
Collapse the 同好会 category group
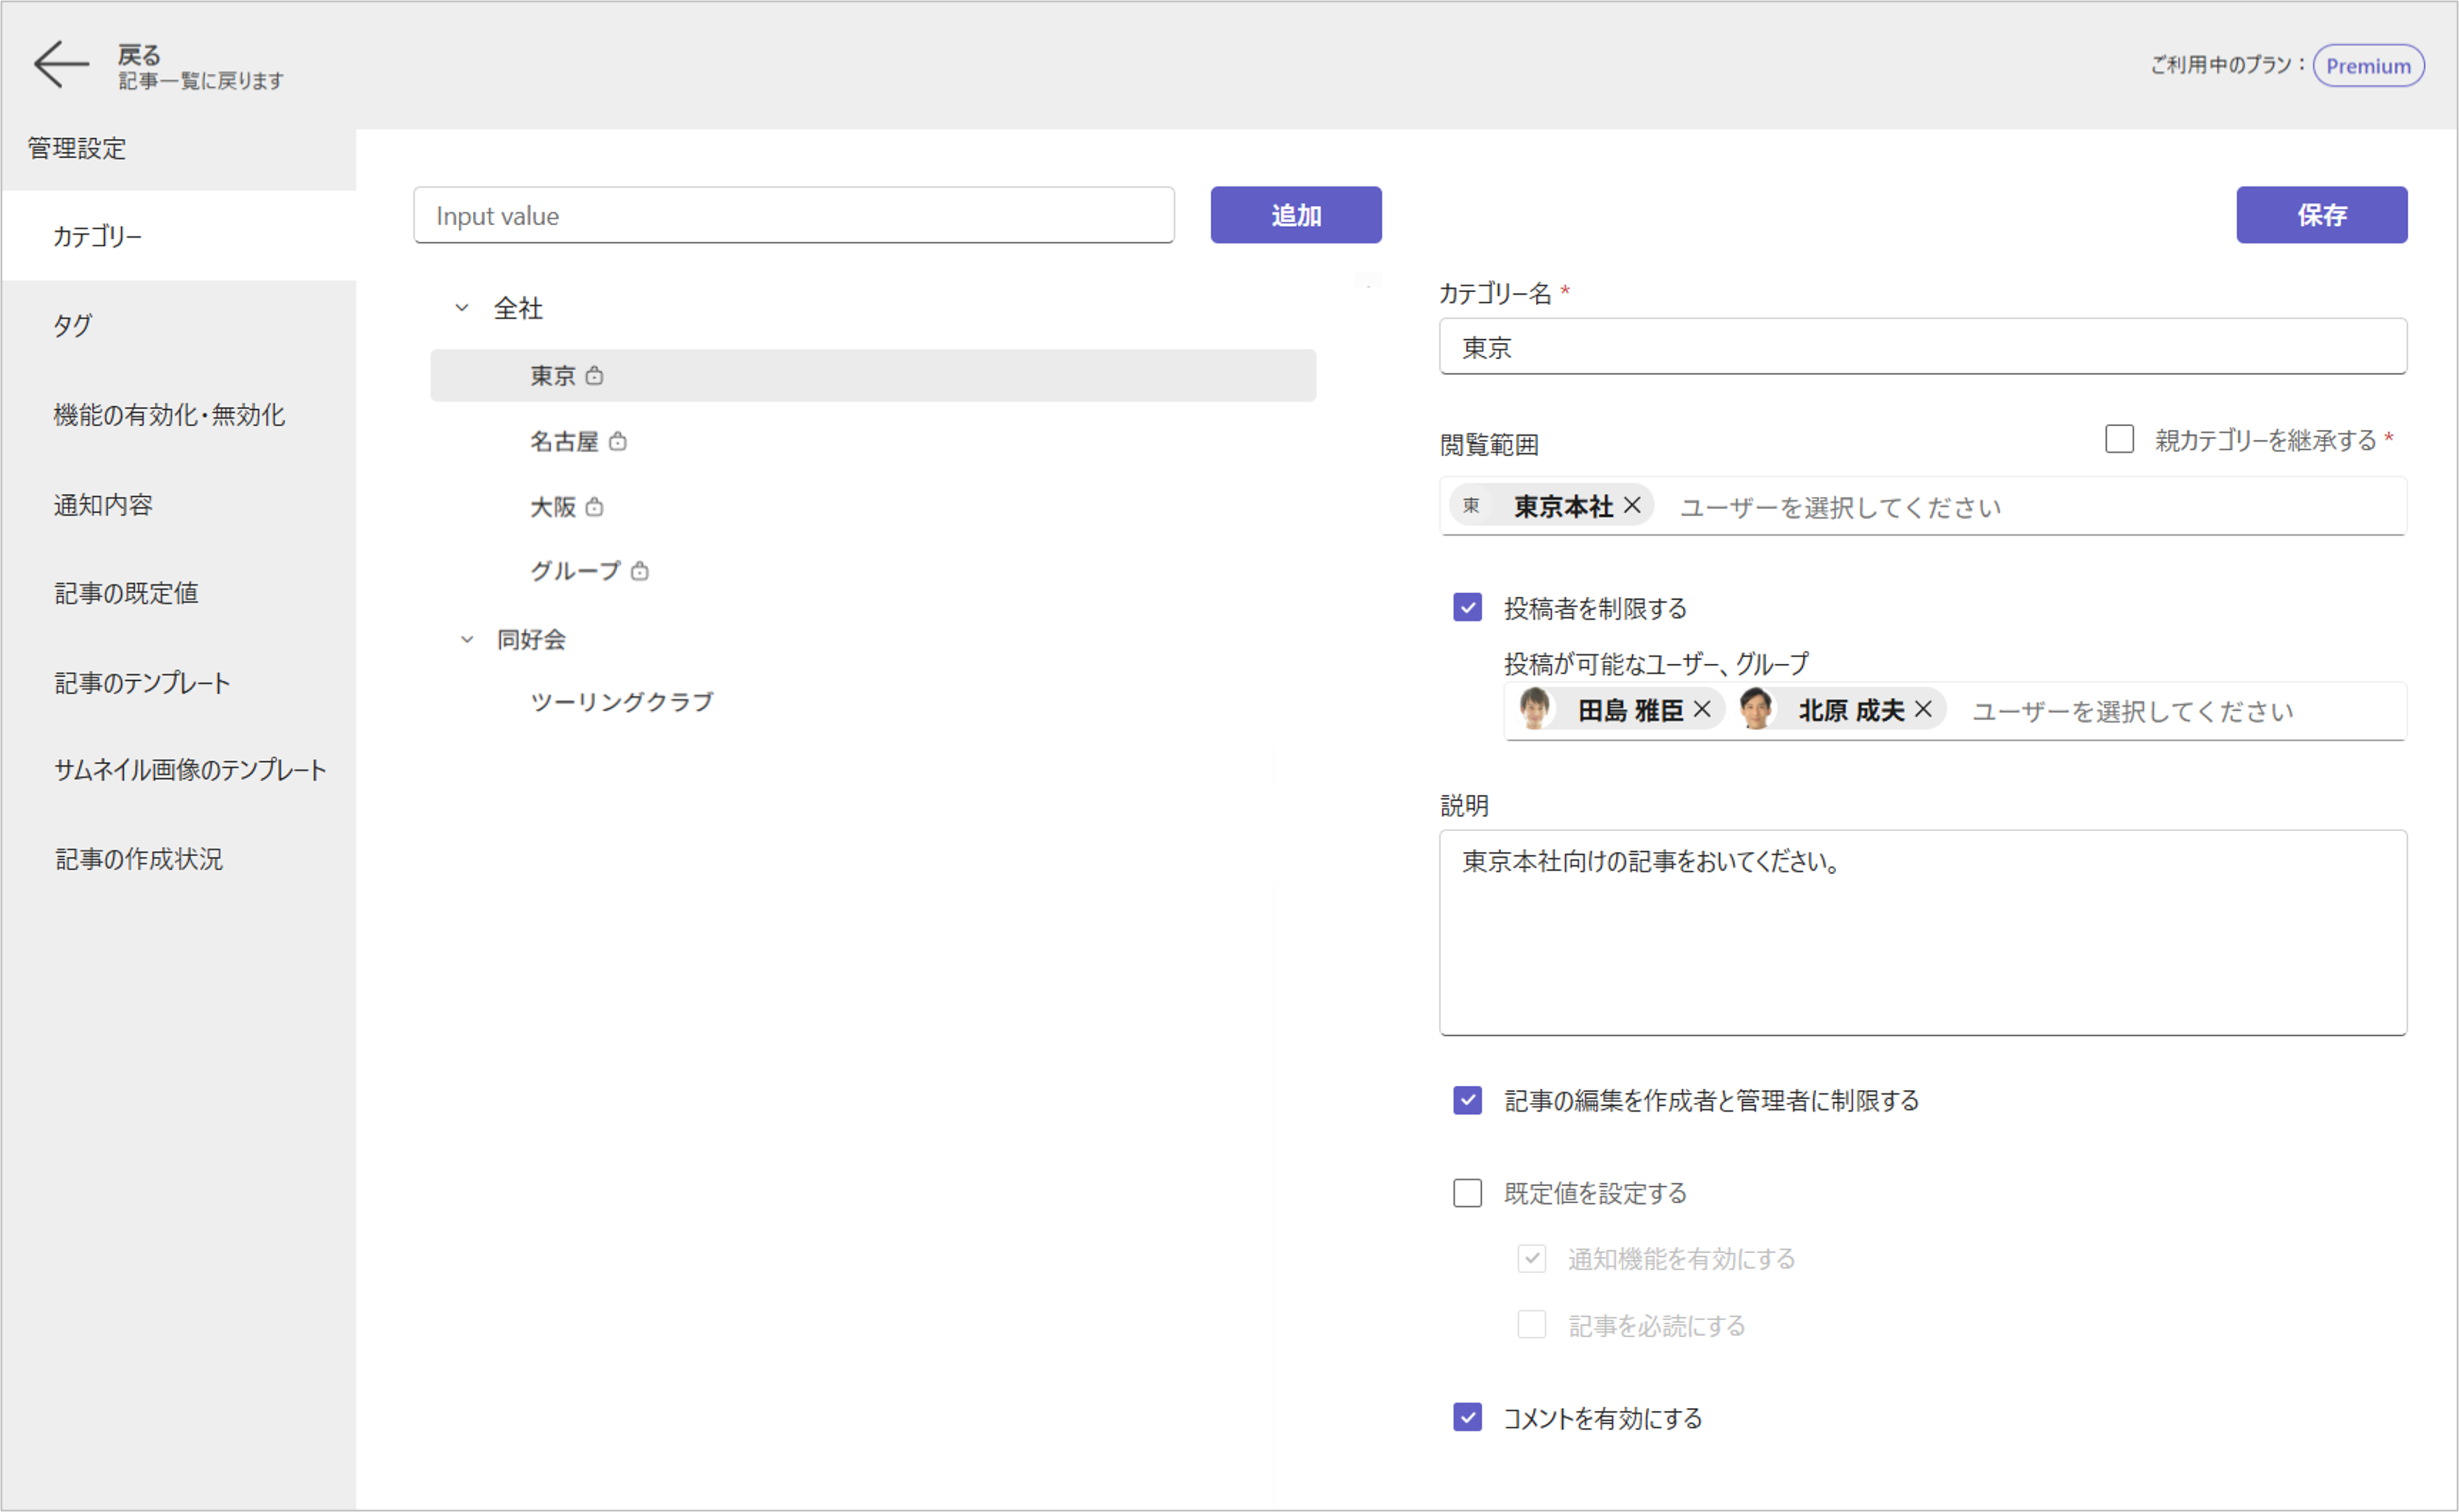pyautogui.click(x=466, y=639)
